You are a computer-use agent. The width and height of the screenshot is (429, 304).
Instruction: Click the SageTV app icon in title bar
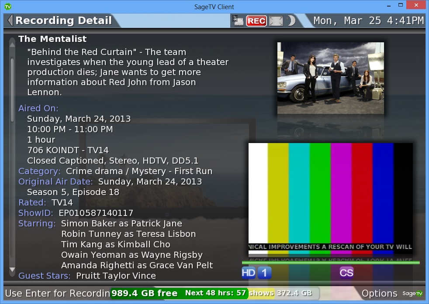tap(8, 7)
